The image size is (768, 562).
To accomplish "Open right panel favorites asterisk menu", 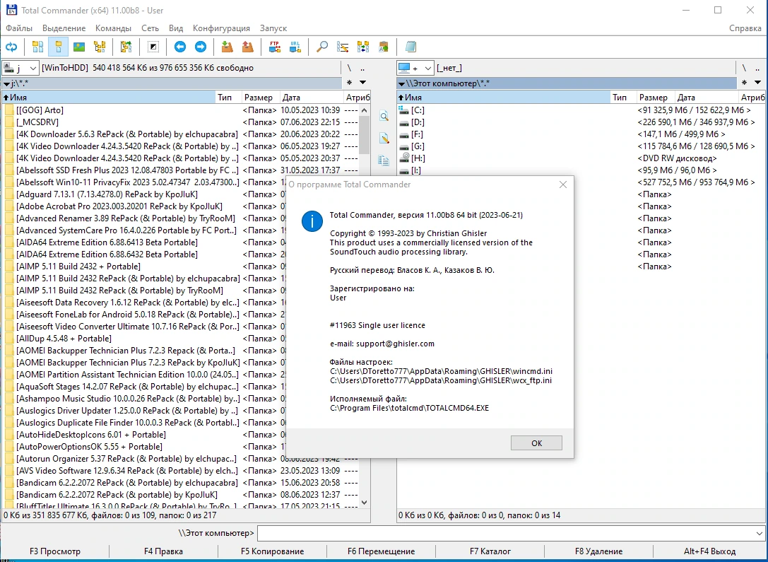I will [x=744, y=83].
